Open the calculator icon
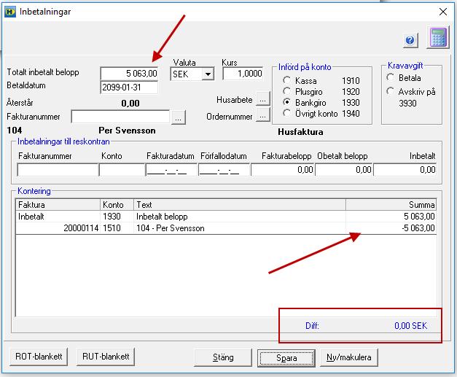The height and width of the screenshot is (377, 457). pos(438,37)
